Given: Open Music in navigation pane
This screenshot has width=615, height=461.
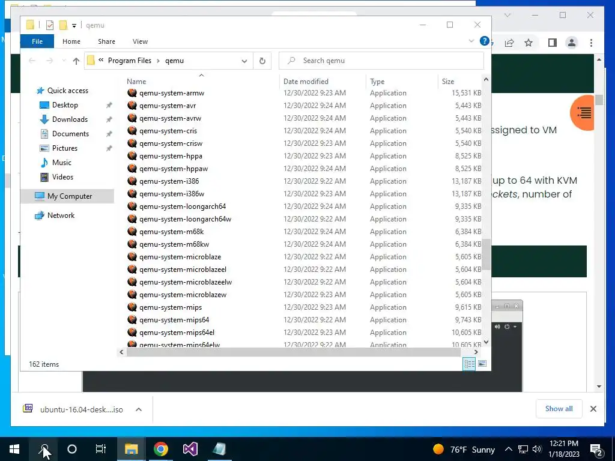Looking at the screenshot, I should (62, 162).
